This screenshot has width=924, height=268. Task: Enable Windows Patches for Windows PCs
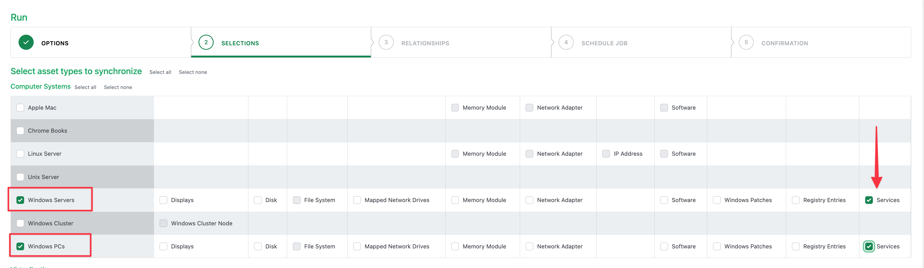tap(717, 246)
